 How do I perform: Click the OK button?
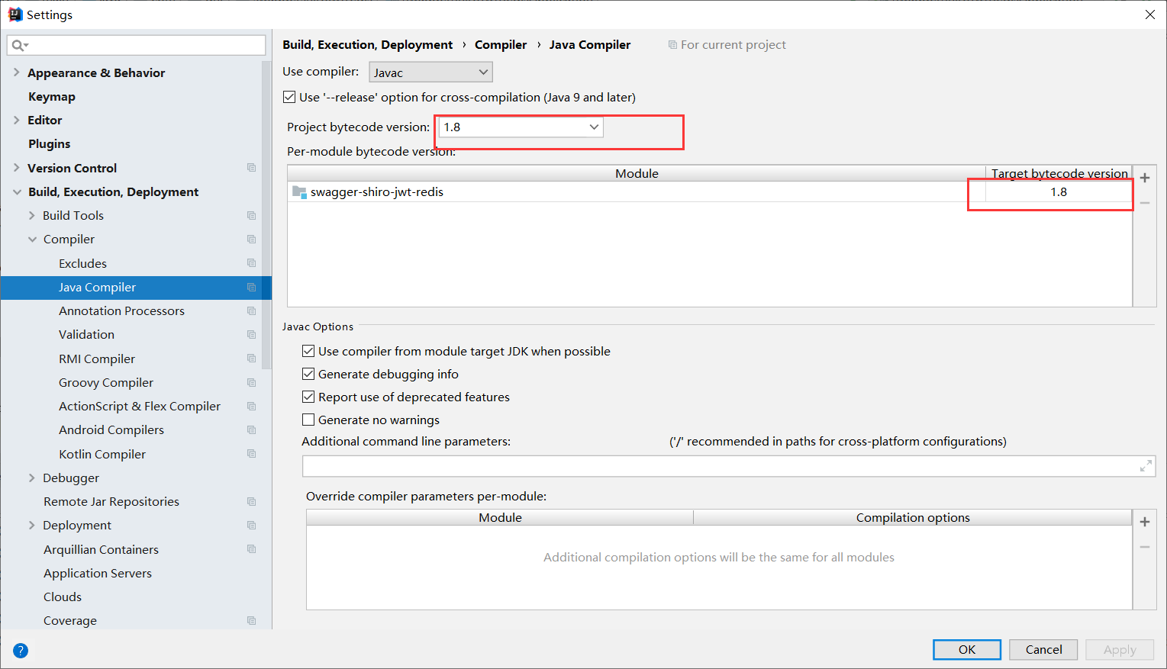966,649
